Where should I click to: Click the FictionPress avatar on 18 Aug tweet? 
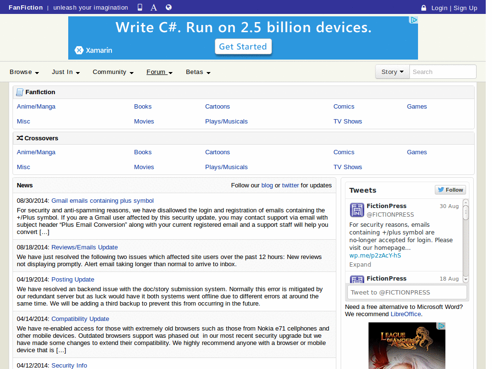pos(357,279)
